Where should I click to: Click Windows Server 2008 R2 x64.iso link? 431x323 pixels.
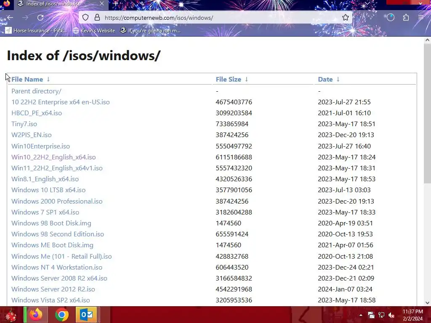[x=59, y=278]
